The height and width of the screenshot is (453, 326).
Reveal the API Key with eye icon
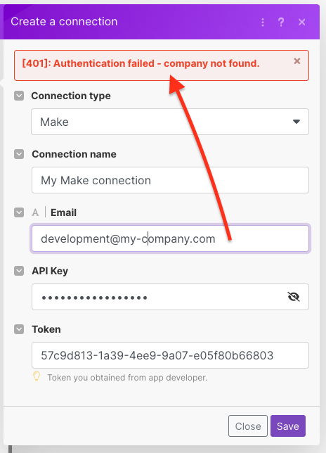[294, 297]
